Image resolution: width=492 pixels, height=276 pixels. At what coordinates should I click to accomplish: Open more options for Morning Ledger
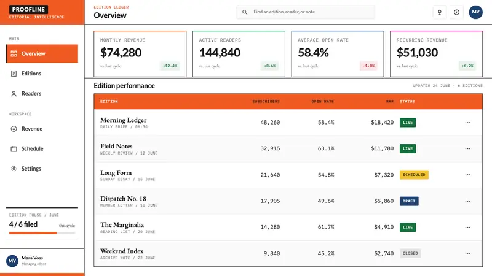point(467,123)
